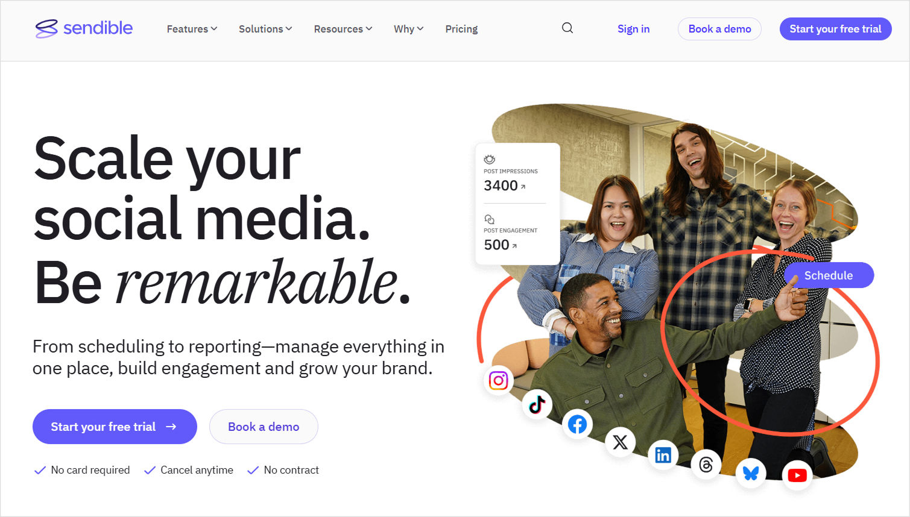
Task: Click the arrow beside 500 engagement
Action: (x=514, y=246)
